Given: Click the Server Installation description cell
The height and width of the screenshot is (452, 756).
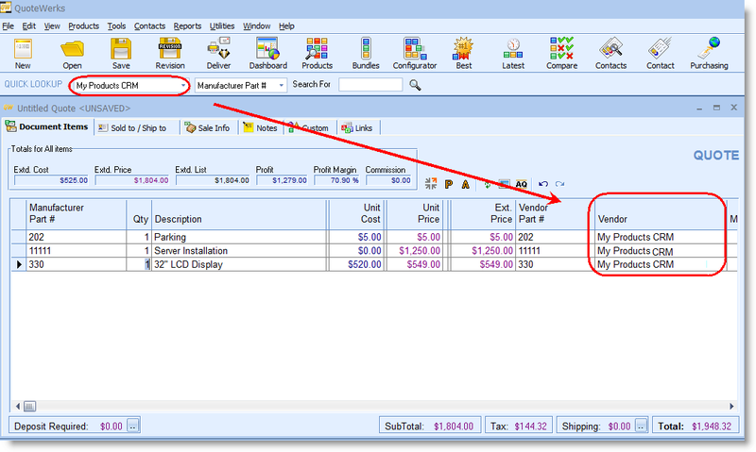Looking at the screenshot, I should [240, 251].
